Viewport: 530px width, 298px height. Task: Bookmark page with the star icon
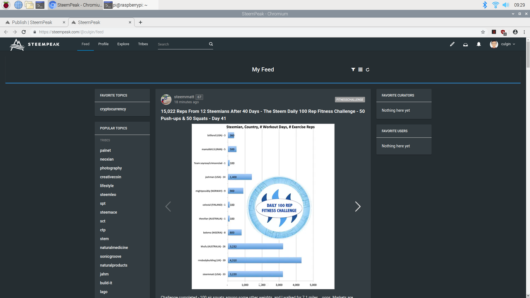(483, 32)
